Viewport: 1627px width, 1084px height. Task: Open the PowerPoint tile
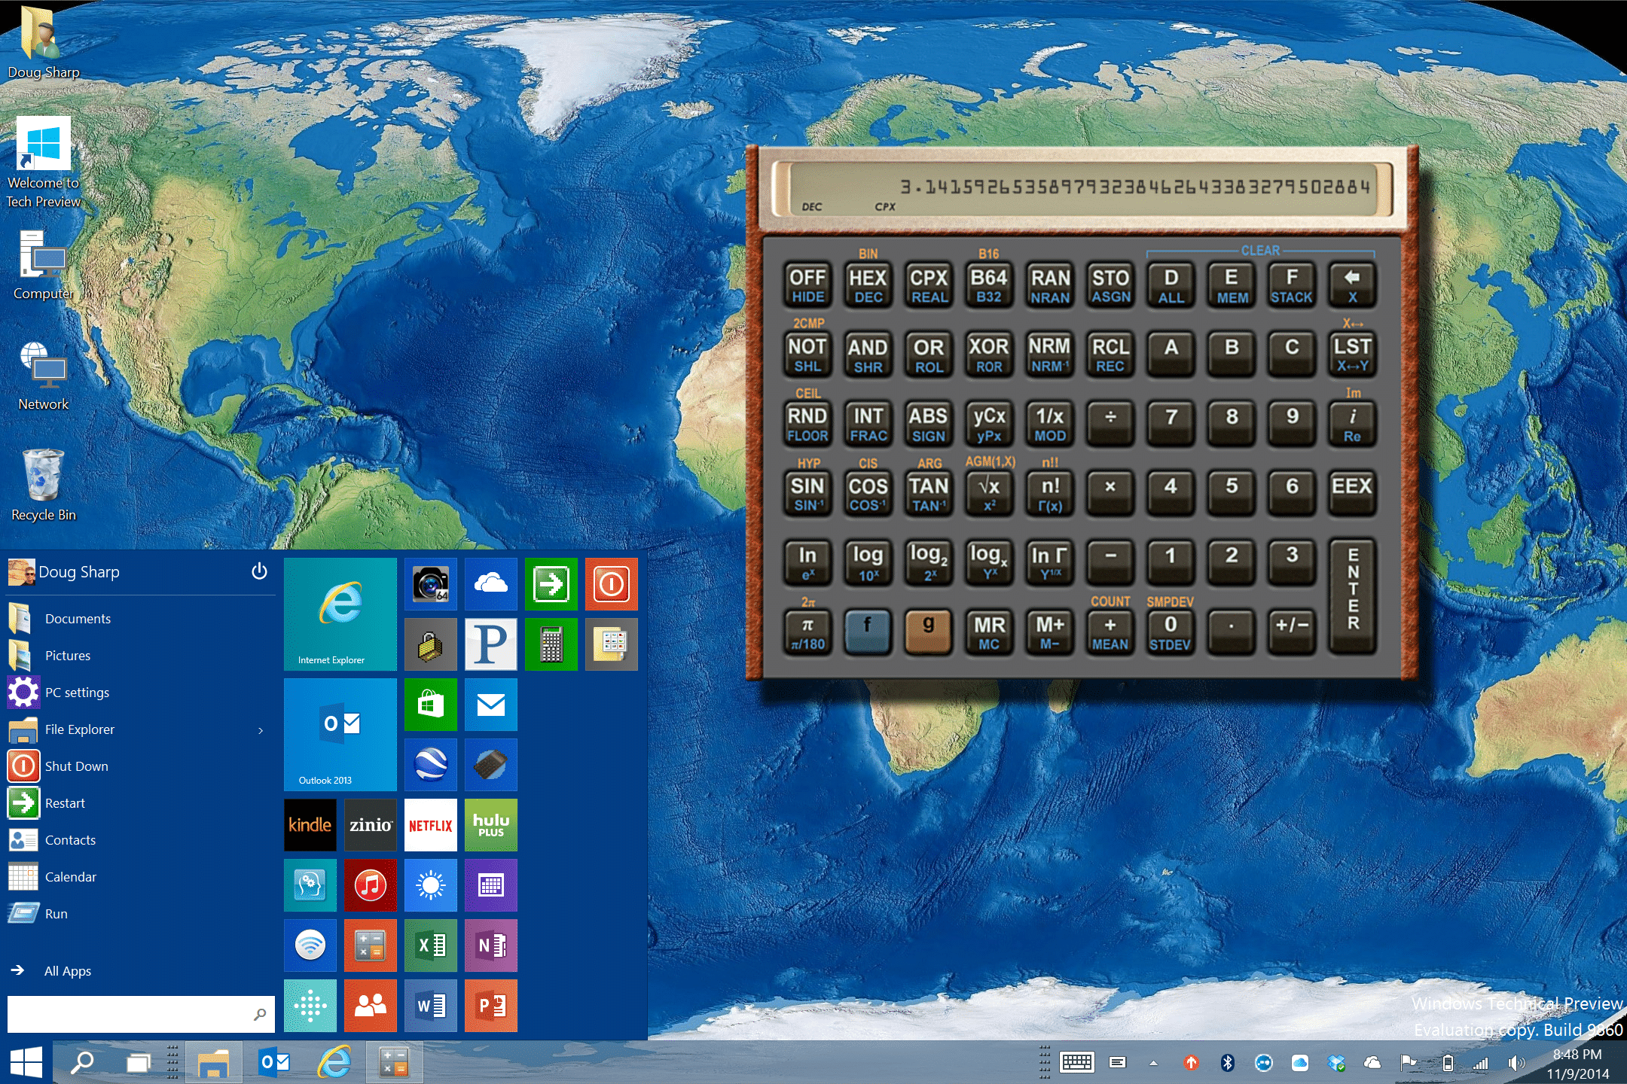[x=491, y=1006]
